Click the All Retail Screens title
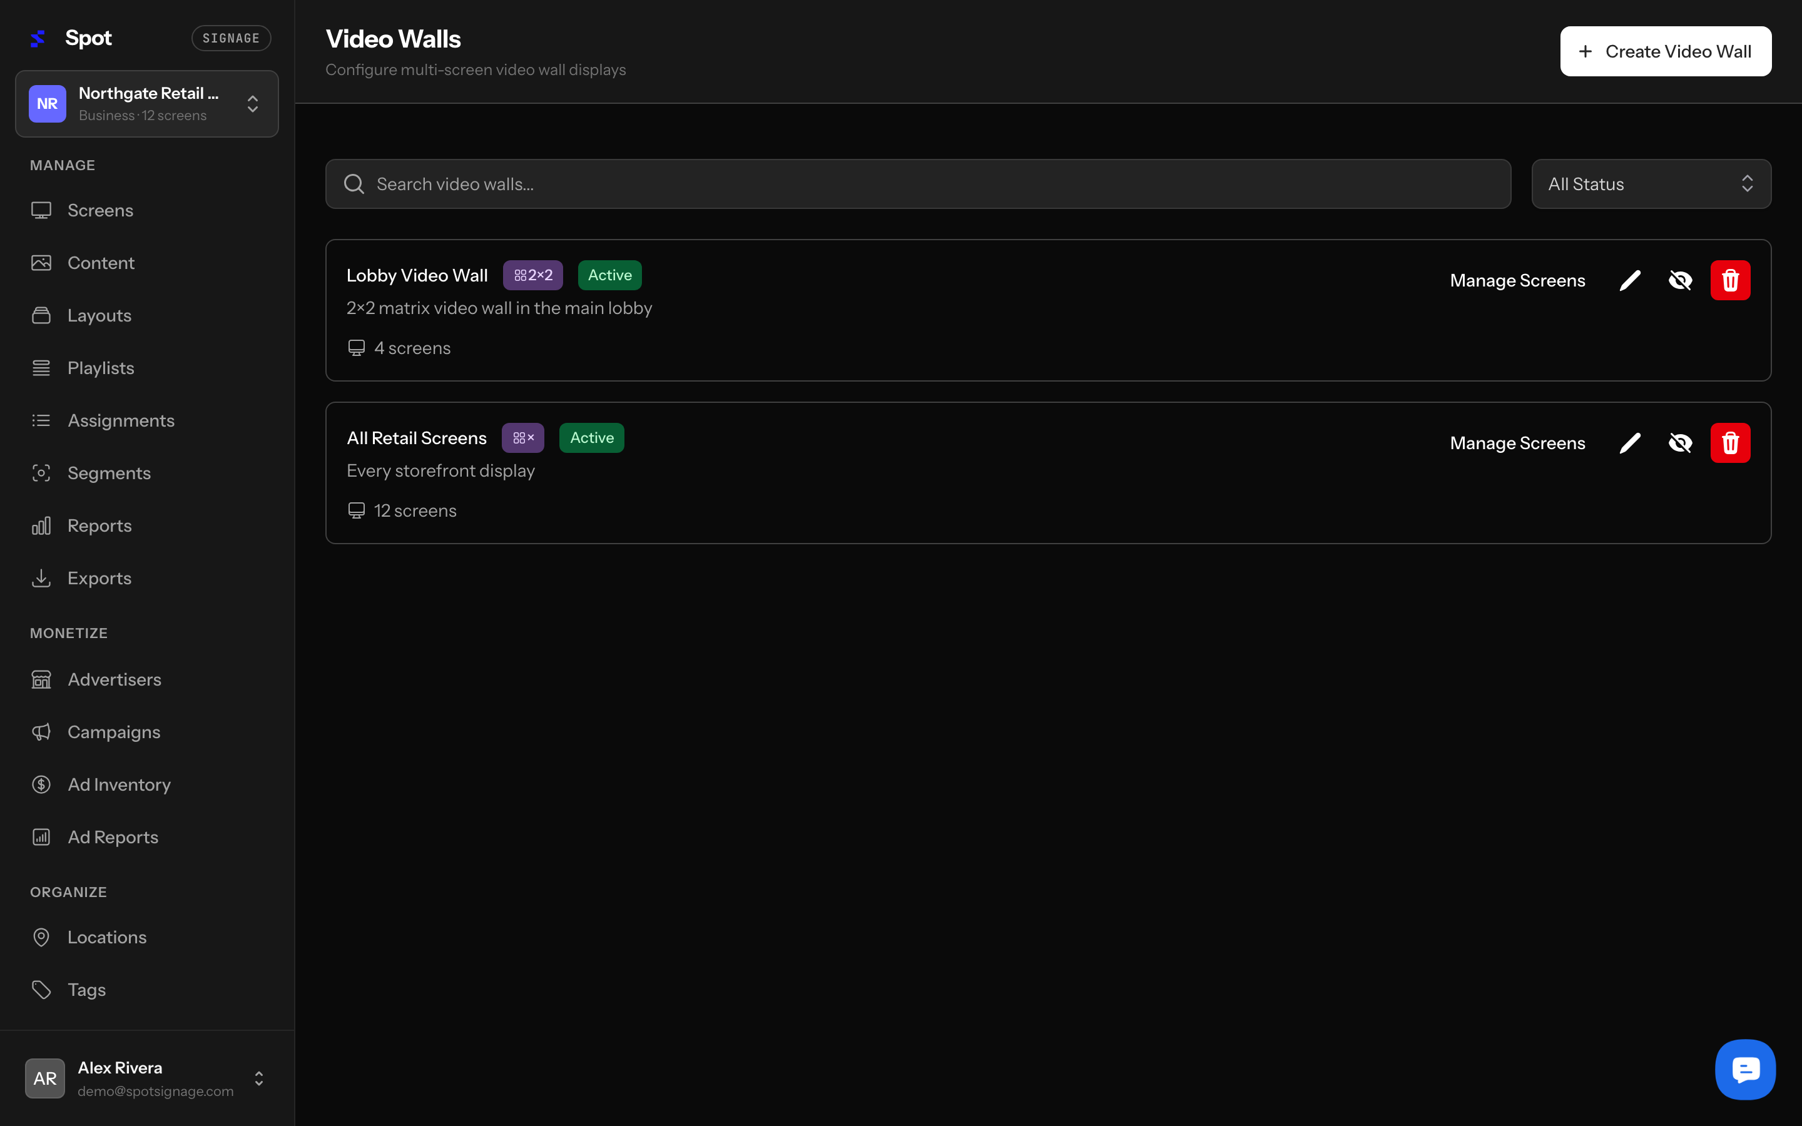 [x=416, y=438]
